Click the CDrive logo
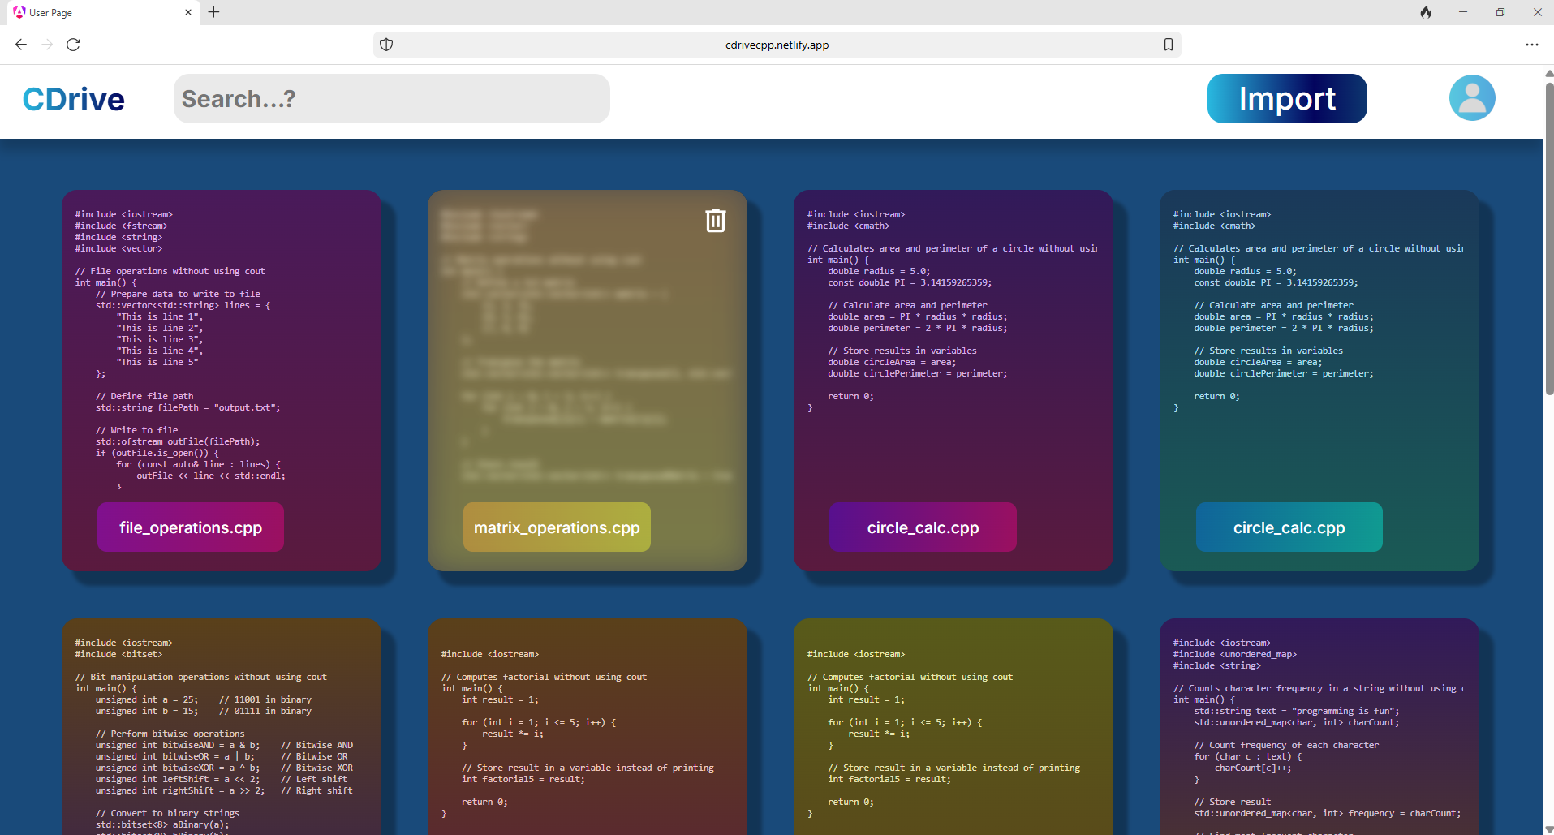The width and height of the screenshot is (1554, 835). point(74,99)
